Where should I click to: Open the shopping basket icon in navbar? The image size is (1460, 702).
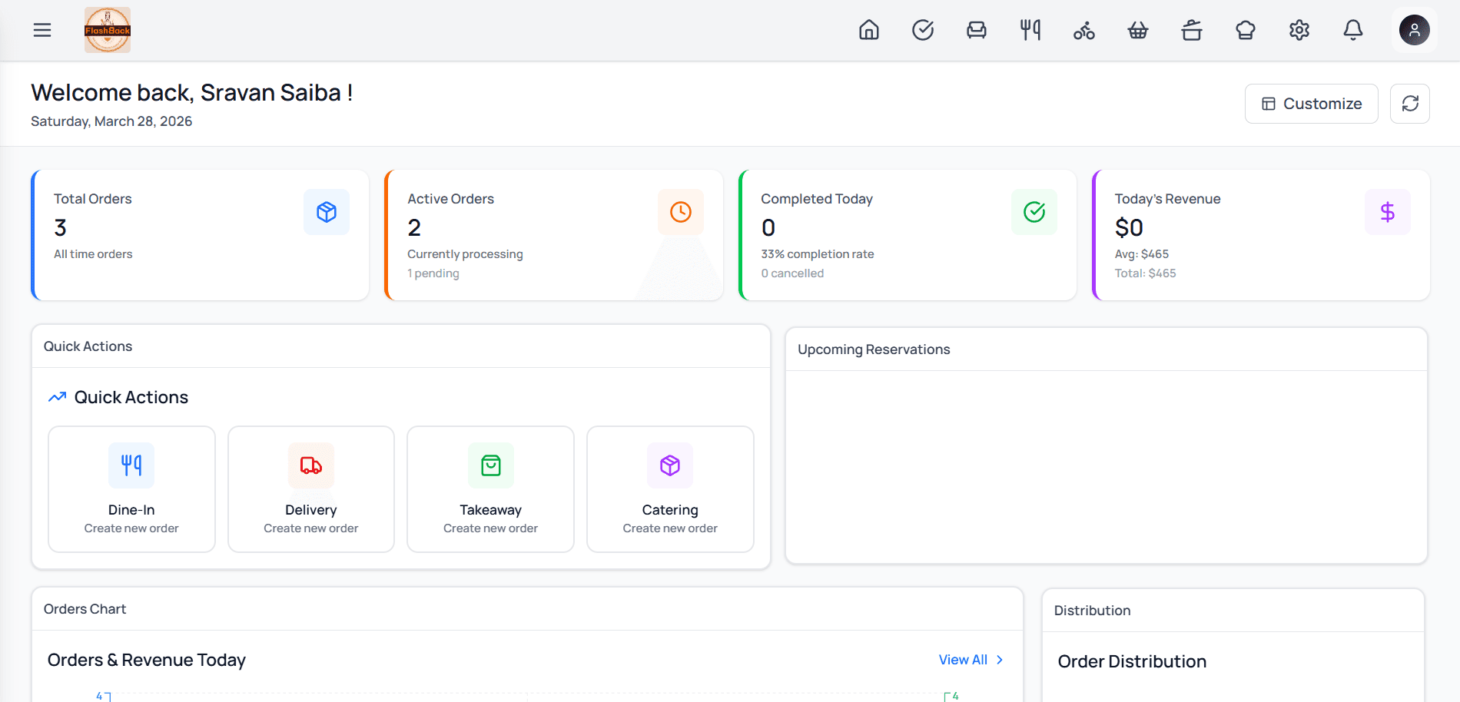tap(1138, 30)
